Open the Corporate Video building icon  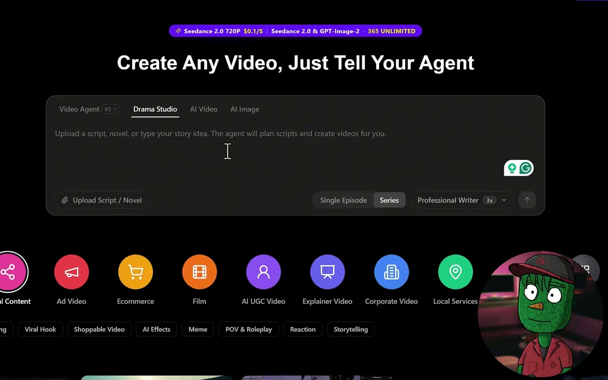pos(392,272)
